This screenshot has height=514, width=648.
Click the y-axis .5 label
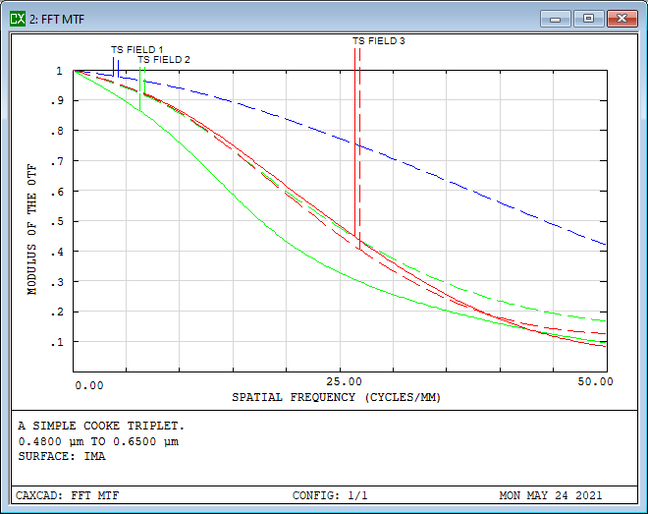[x=57, y=222]
